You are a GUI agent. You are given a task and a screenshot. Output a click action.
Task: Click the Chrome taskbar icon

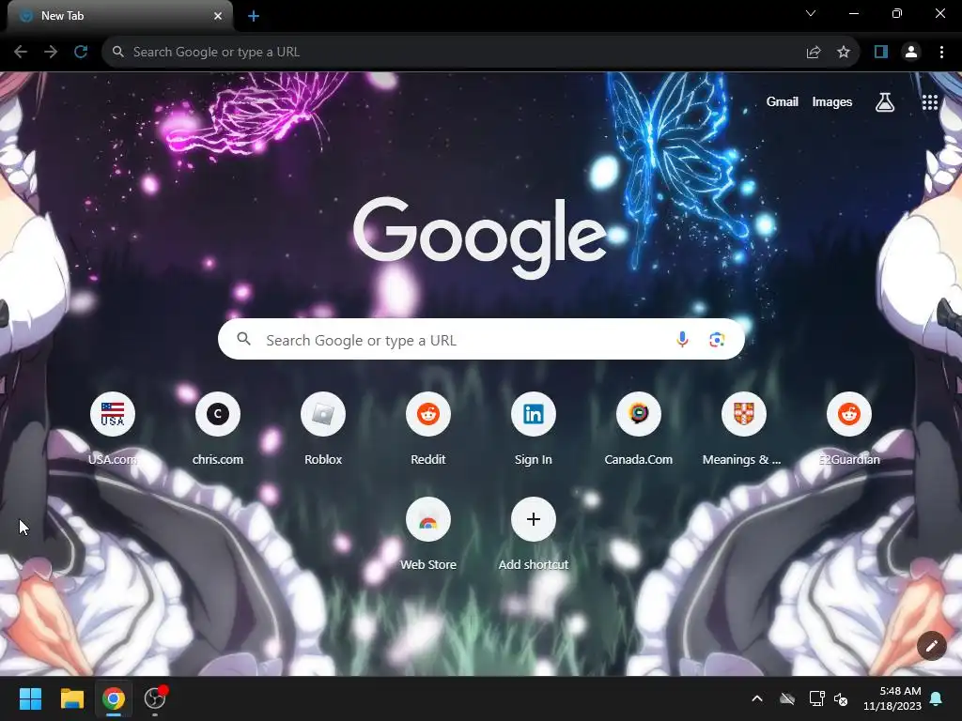[x=114, y=698]
